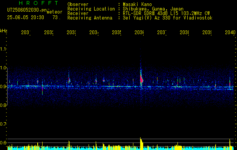Screen dimensions: 237x150
Task: Click the 2037 time marker
Action: pos(162,33)
